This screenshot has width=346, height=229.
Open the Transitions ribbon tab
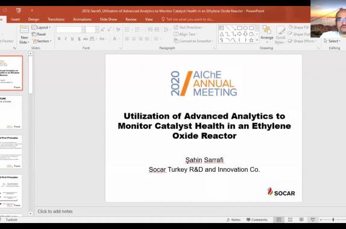[x=56, y=19]
